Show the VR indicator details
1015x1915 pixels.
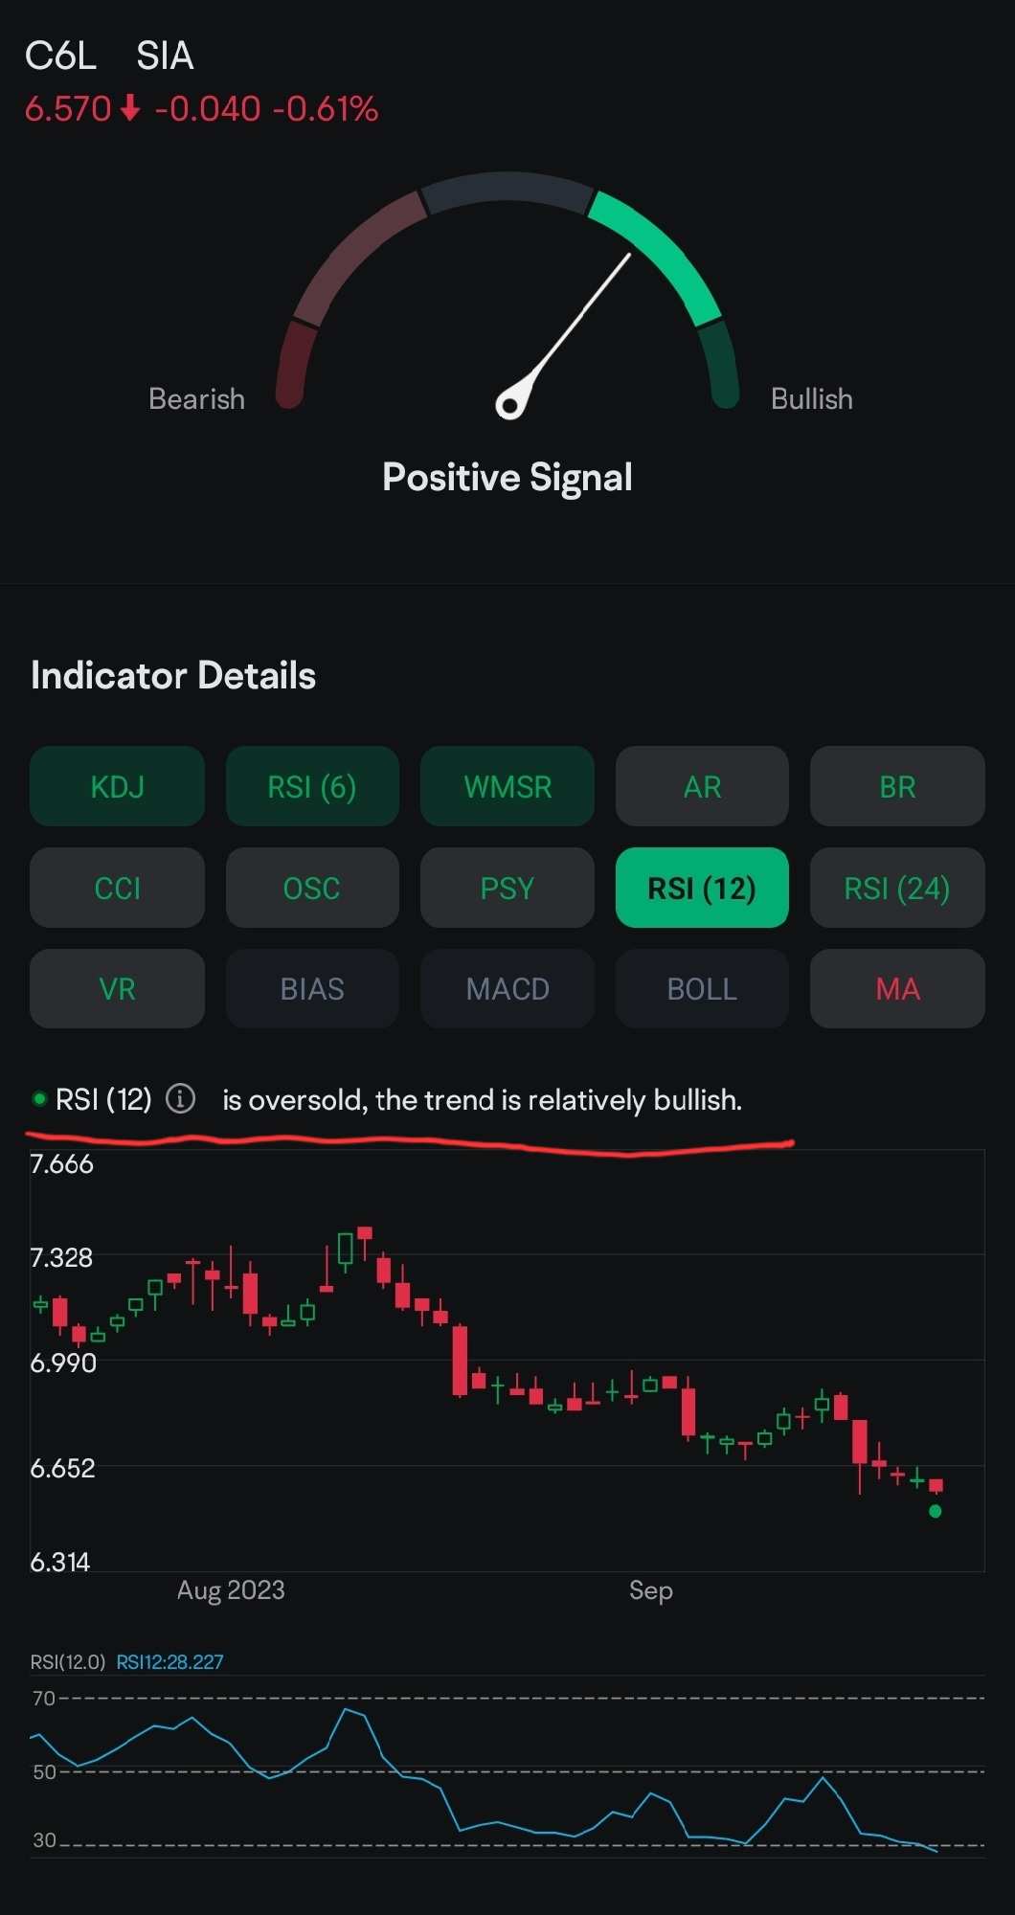tap(117, 988)
